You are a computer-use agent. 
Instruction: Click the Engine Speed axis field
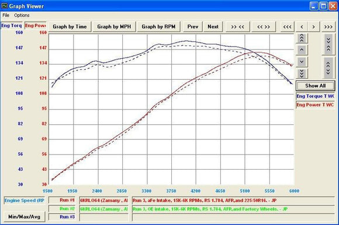[x=25, y=201]
